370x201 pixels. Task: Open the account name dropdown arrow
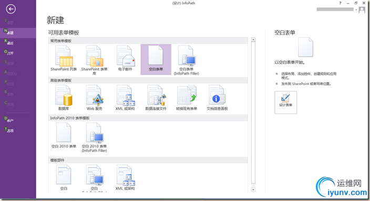[356, 9]
